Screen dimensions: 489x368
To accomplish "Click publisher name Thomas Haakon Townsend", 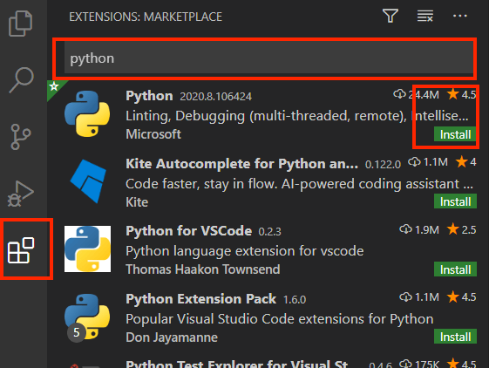I will tap(203, 269).
